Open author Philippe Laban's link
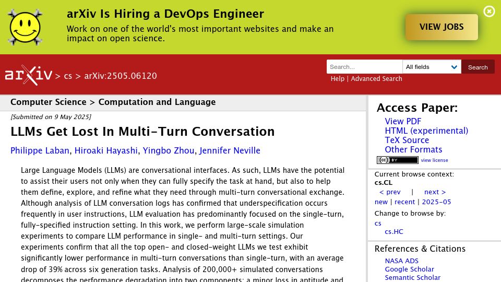Screen dimensions: 501x282 pos(40,150)
